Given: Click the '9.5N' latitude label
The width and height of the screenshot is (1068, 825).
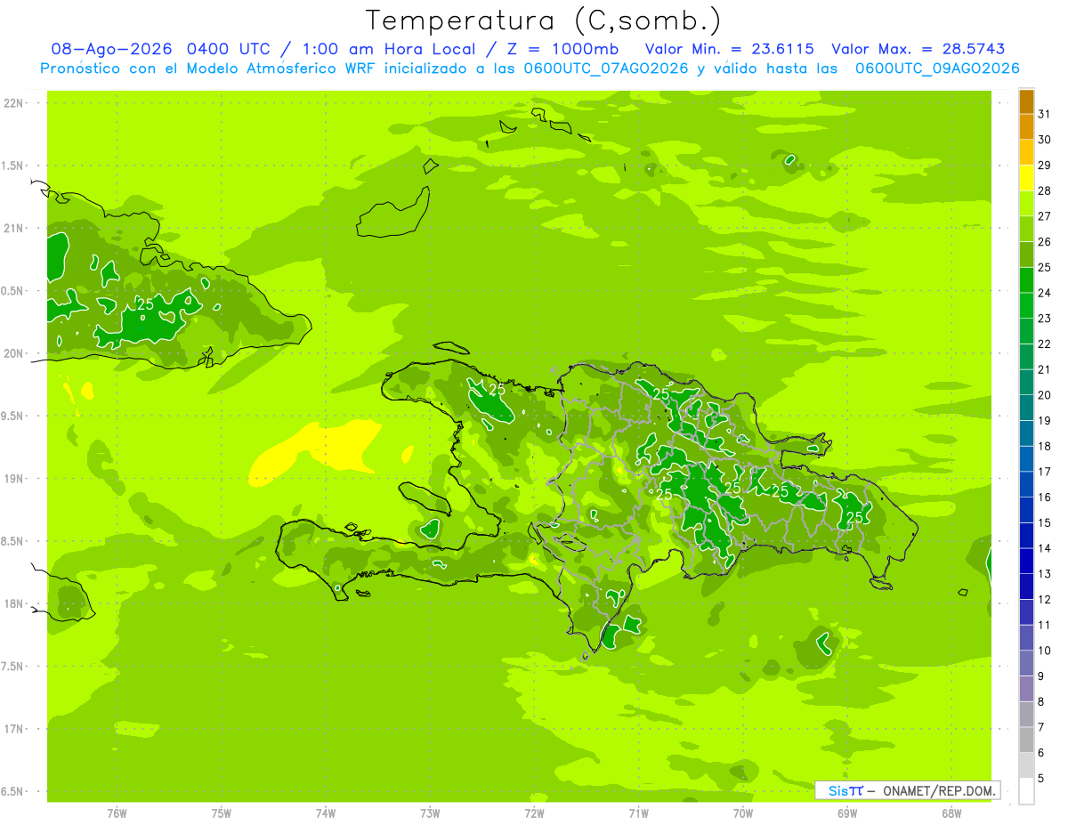Looking at the screenshot, I should click(x=13, y=417).
